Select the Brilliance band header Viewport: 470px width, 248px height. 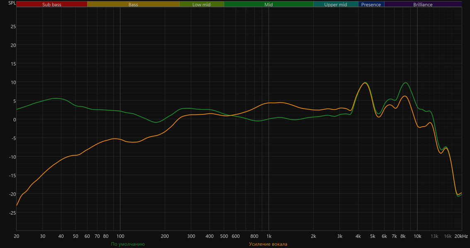click(x=423, y=5)
